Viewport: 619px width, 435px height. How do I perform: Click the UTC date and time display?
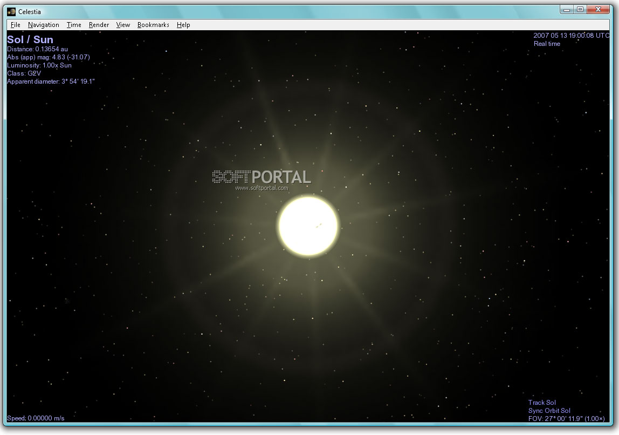[x=571, y=36]
